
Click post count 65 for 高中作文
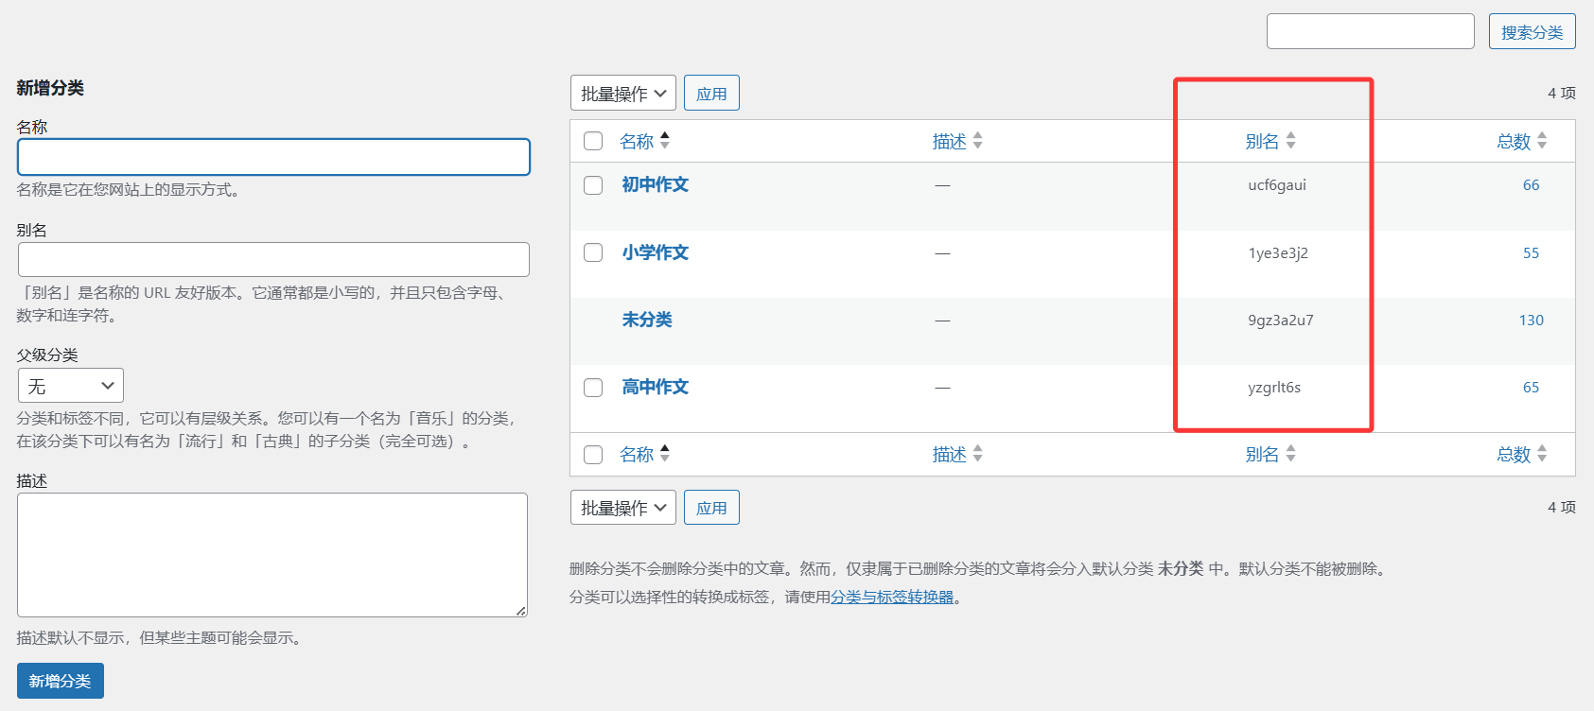point(1532,388)
